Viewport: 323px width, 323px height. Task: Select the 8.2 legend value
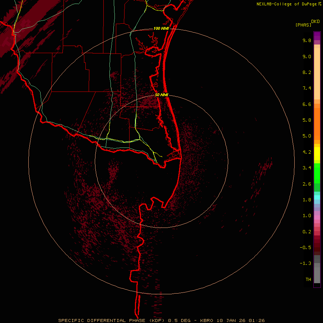pos(307,72)
